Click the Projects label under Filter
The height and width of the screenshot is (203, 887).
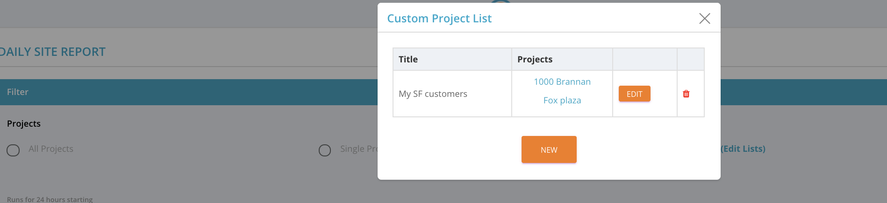[24, 124]
